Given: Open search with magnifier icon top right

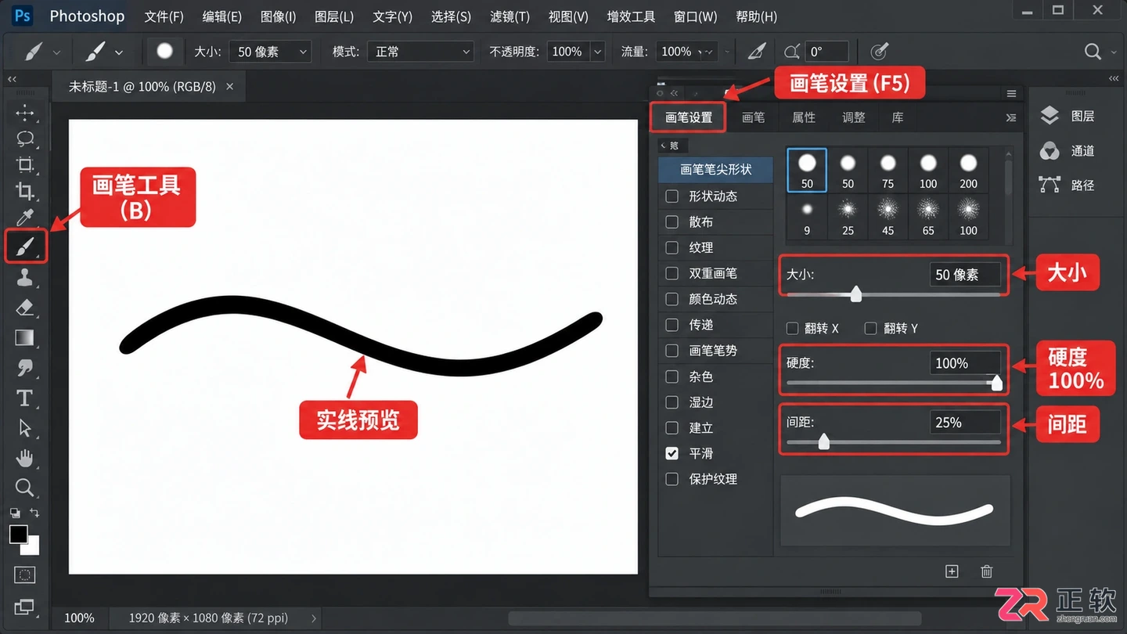Looking at the screenshot, I should [1093, 52].
